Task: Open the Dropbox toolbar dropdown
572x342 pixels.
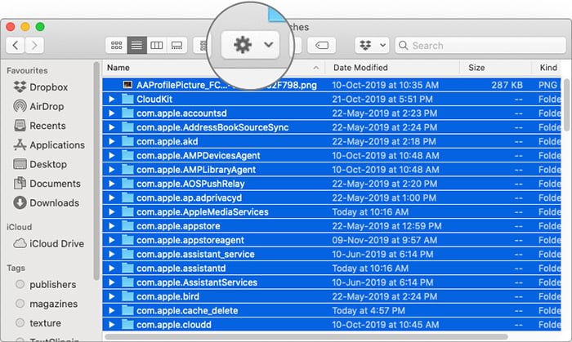Action: tap(372, 46)
